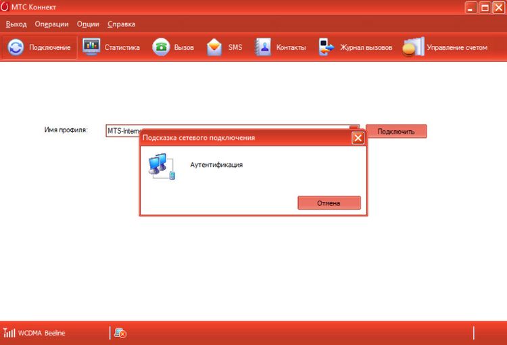The width and height of the screenshot is (507, 345).
Task: Cancel authentication with Отмена button
Action: [x=329, y=203]
